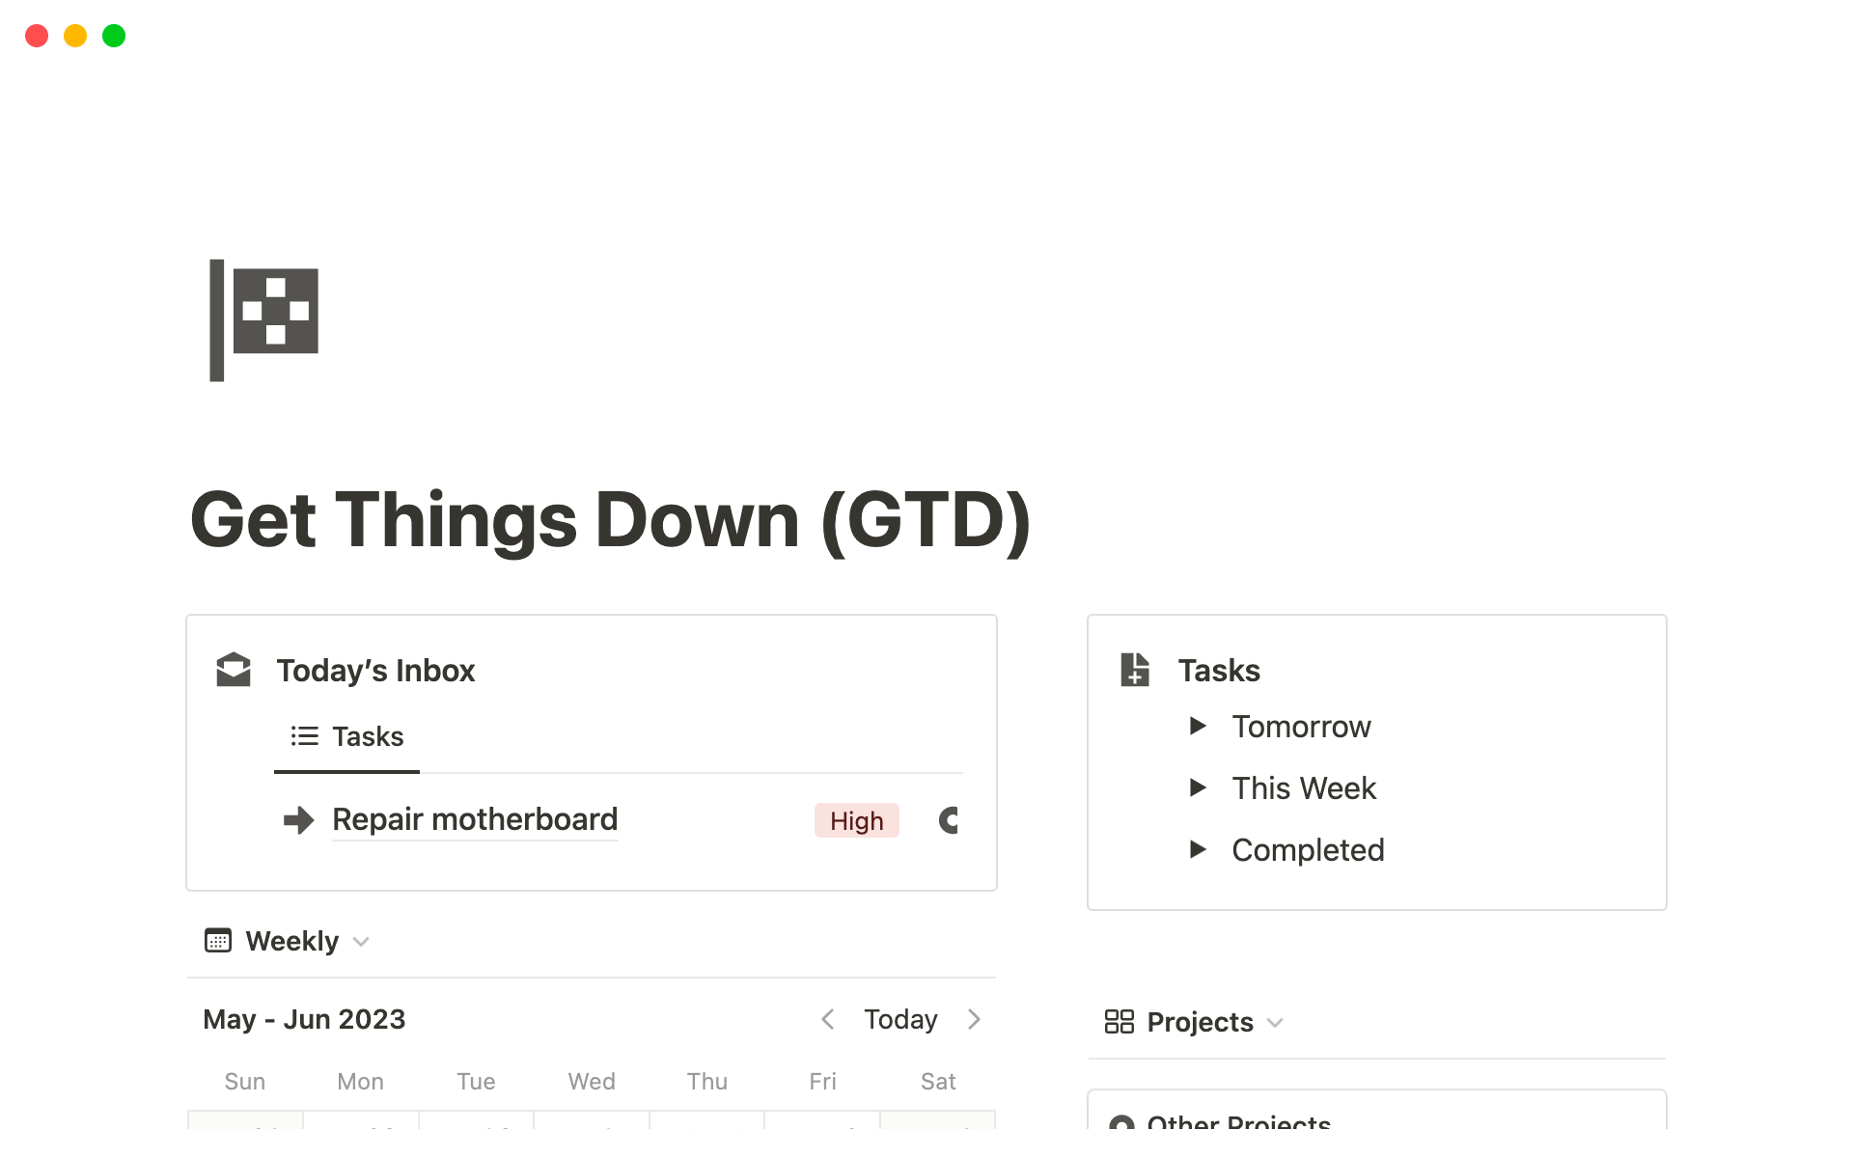This screenshot has height=1158, width=1853.
Task: Select the Tasks tab in Today's Inbox
Action: coord(347,737)
